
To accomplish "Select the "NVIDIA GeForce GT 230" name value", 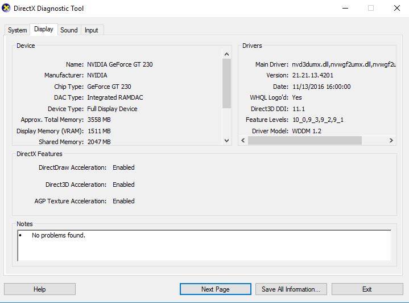I will click(x=119, y=64).
